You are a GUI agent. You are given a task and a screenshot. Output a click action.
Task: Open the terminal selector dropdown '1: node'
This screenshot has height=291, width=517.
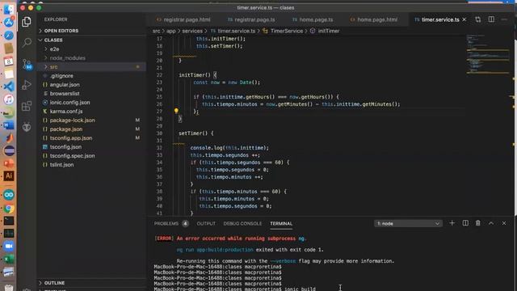point(408,223)
